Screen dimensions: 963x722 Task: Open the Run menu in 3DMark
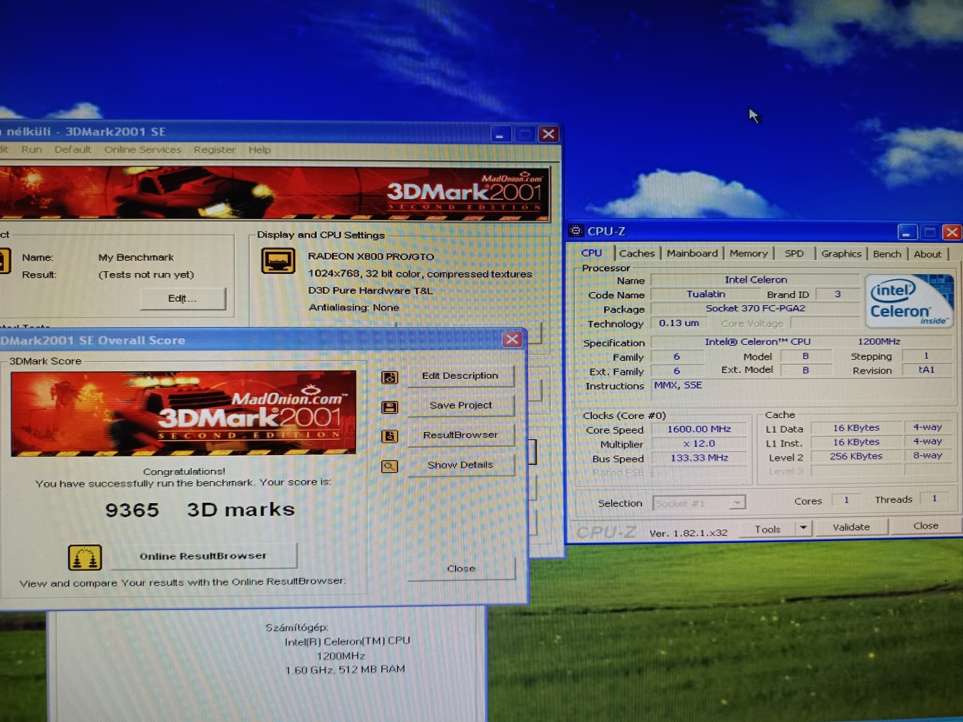(32, 149)
